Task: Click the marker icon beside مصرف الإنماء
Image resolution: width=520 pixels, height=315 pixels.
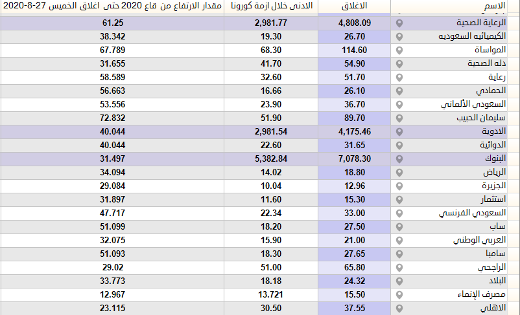Action: tap(399, 294)
